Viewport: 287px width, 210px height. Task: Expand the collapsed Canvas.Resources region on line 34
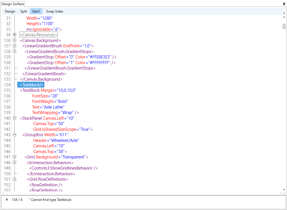pyautogui.click(x=15, y=35)
